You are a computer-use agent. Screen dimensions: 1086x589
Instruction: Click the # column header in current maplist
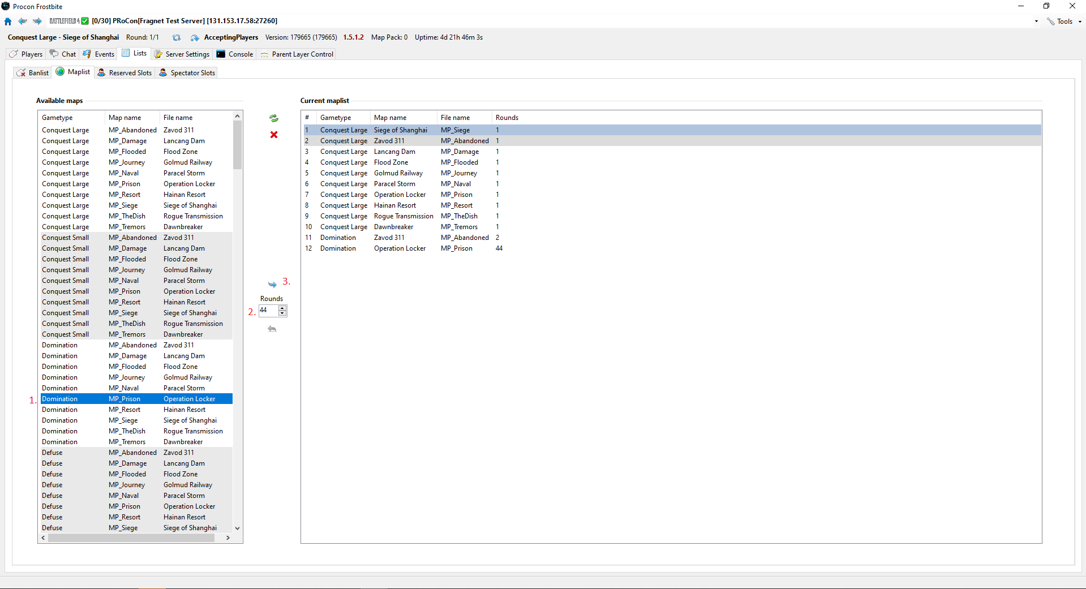click(x=308, y=118)
